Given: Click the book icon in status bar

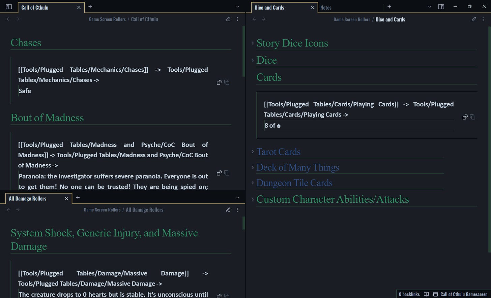Looking at the screenshot, I should pos(426,294).
